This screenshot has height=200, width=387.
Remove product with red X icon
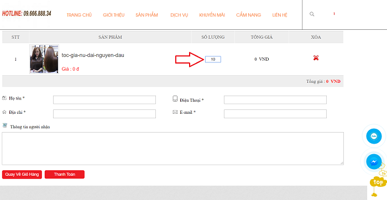tap(316, 58)
